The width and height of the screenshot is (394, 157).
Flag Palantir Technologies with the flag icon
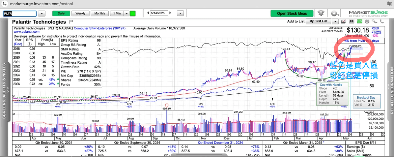pyautogui.click(x=71, y=22)
